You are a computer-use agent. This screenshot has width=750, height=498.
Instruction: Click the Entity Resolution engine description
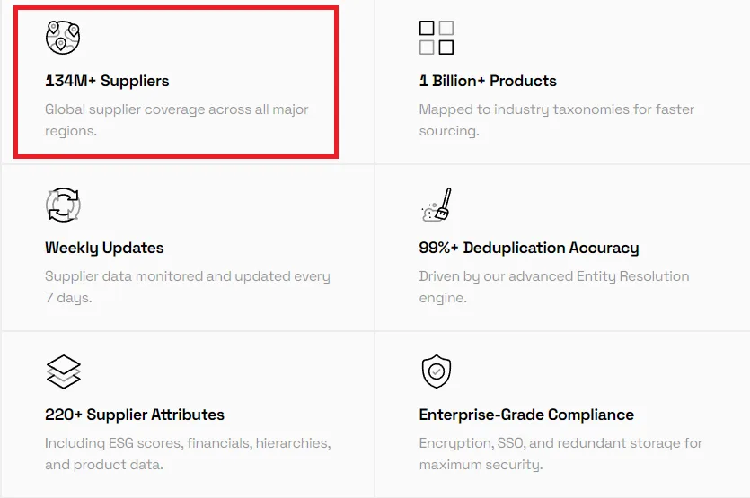tap(554, 287)
